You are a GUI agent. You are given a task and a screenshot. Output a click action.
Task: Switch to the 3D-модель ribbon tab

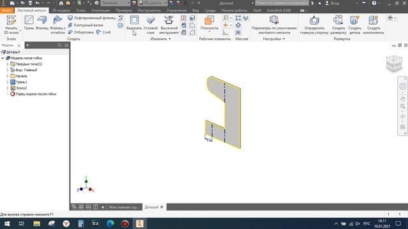tap(61, 10)
